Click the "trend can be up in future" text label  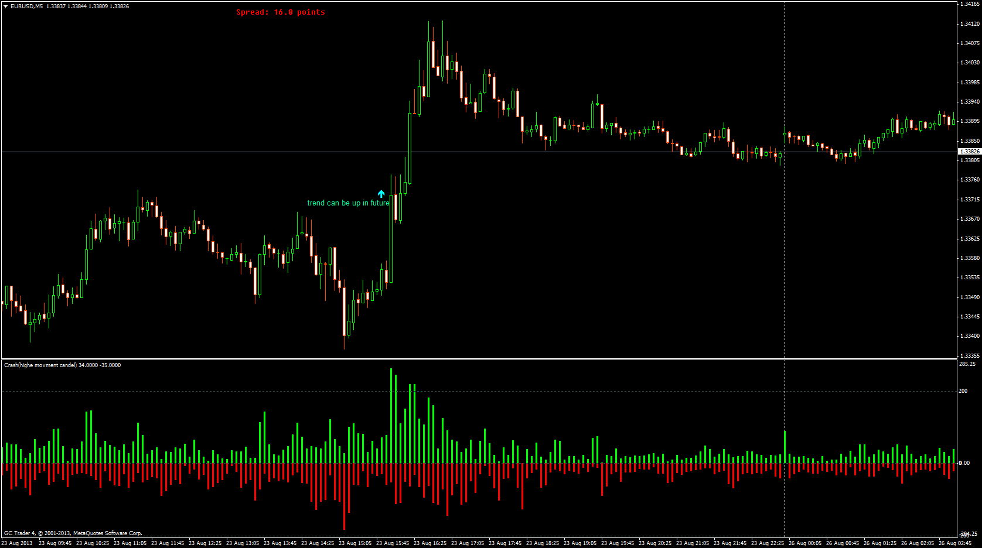[349, 203]
